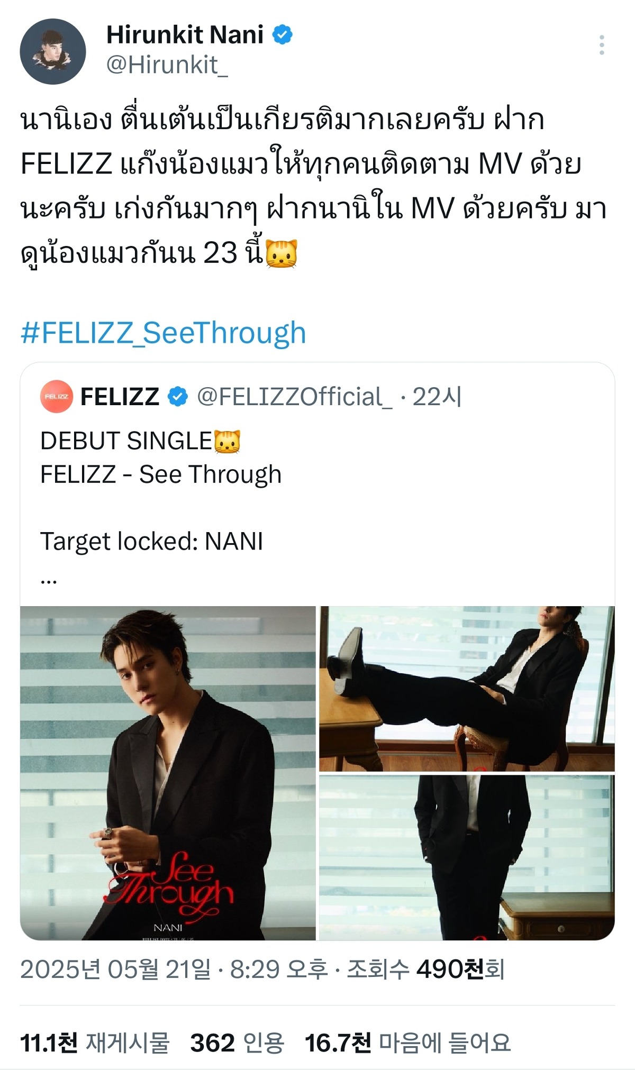The image size is (635, 1070).
Task: Tap the 조회수 490천회 view count
Action: tap(425, 970)
